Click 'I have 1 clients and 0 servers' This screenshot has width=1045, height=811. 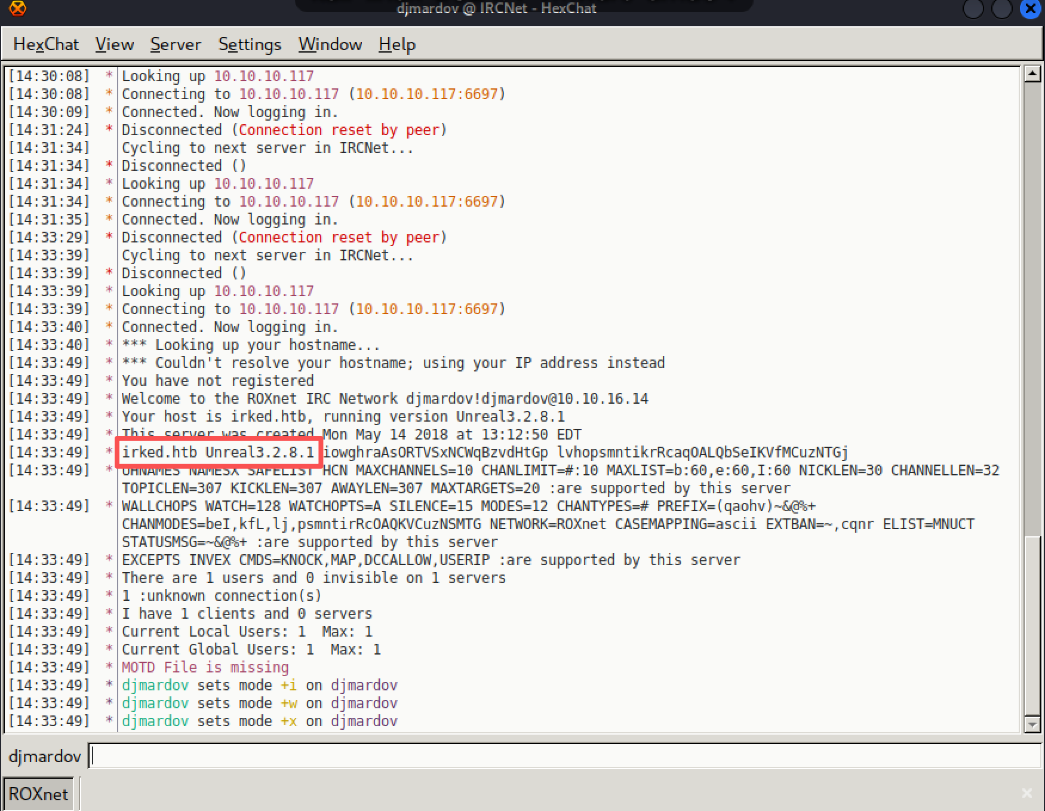pos(247,613)
